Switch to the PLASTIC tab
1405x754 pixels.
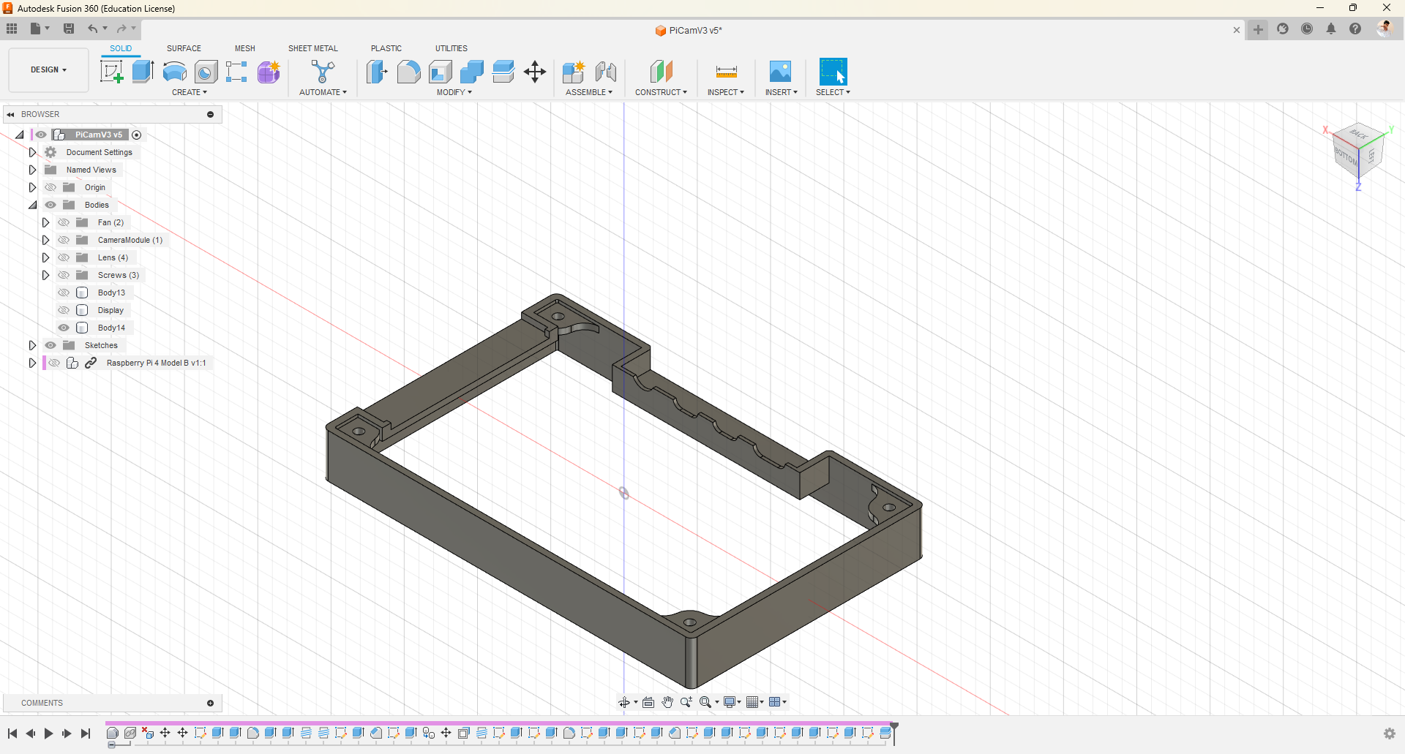click(x=386, y=48)
